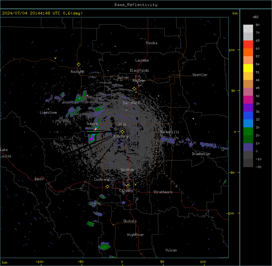Click the yellow diamond marker below Cochrane
Screen dimensions: 272x266
click(x=107, y=186)
